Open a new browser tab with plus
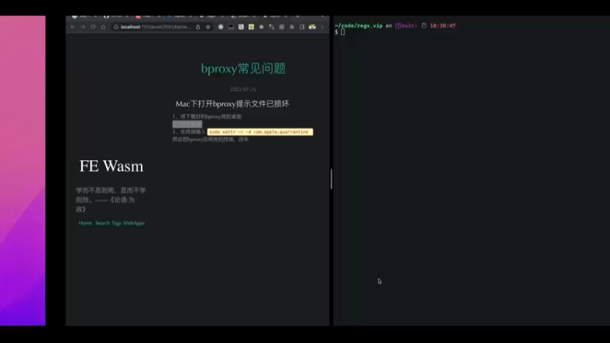The width and height of the screenshot is (610, 343). 297,16
